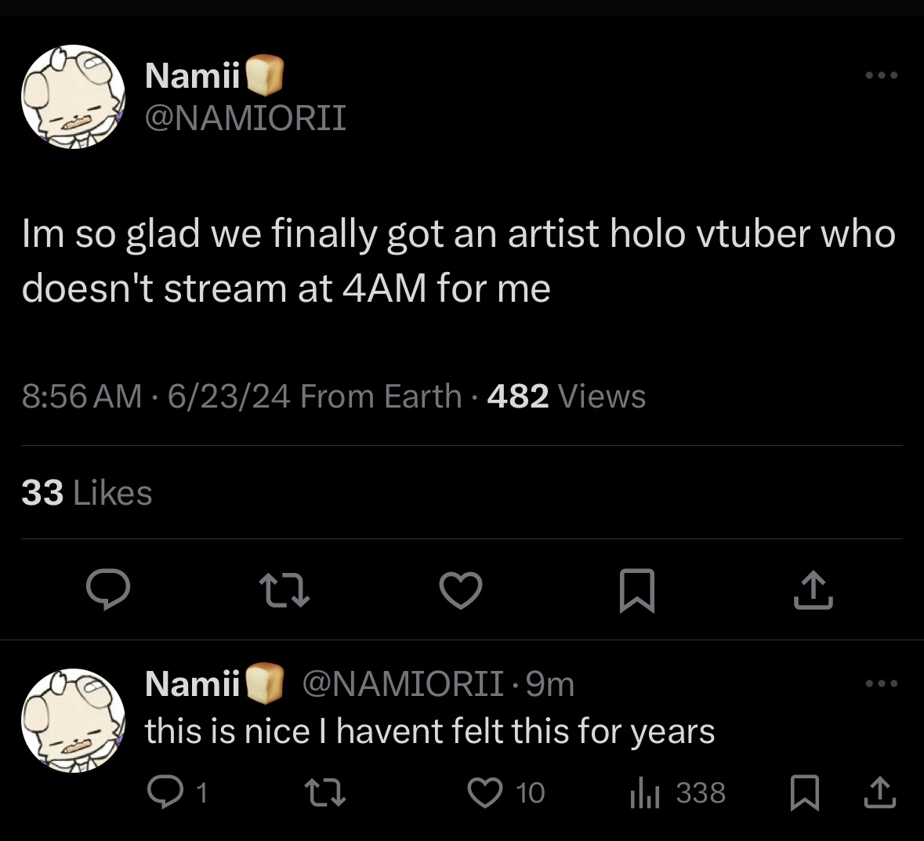
Task: Open the reply's 9m timestamp
Action: coord(550,684)
